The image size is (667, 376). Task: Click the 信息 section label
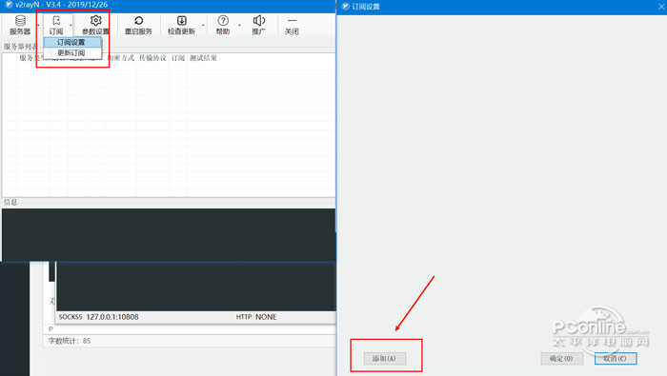(x=10, y=202)
